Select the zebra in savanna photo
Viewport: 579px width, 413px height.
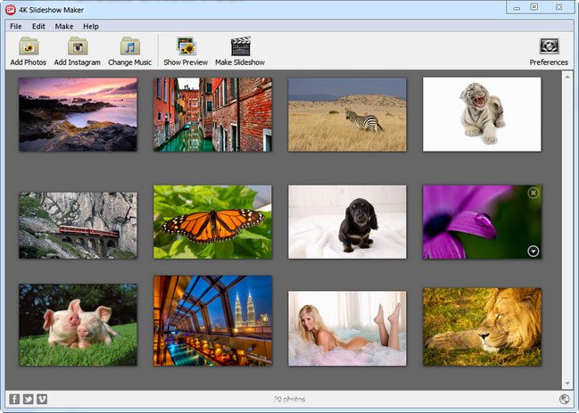pyautogui.click(x=347, y=114)
